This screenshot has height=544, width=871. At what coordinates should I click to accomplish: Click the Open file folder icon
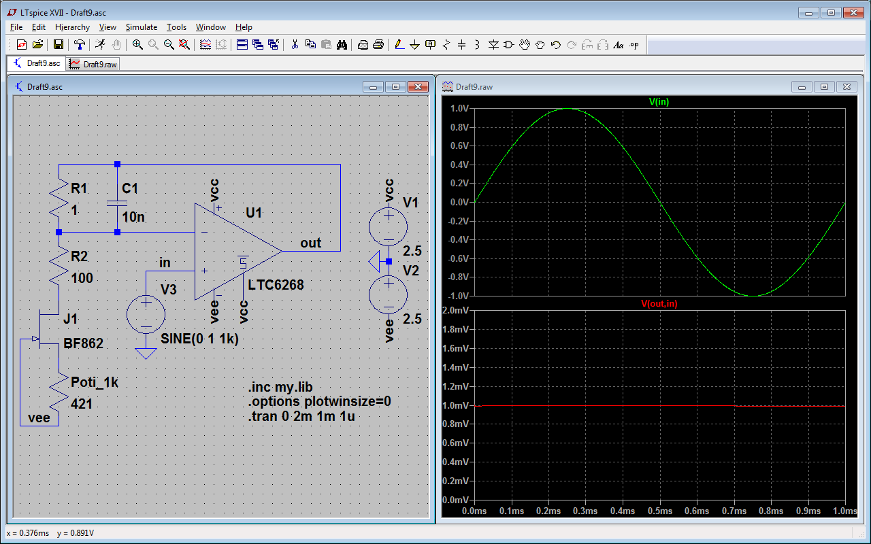[37, 45]
